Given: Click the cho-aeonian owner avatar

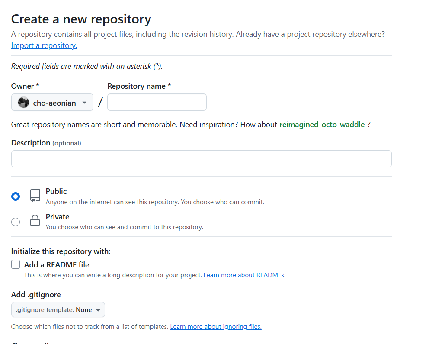Looking at the screenshot, I should 23,103.
